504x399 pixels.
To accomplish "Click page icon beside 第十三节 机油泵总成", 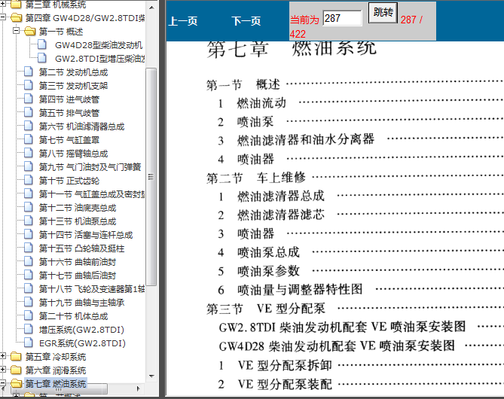I will [x=29, y=221].
